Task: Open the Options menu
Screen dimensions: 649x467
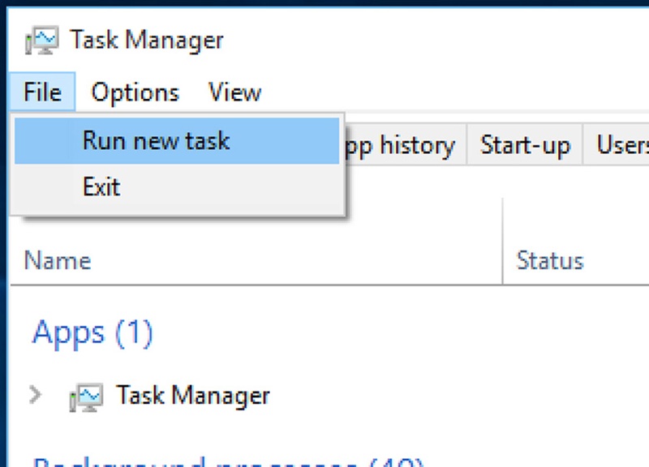Action: point(134,92)
